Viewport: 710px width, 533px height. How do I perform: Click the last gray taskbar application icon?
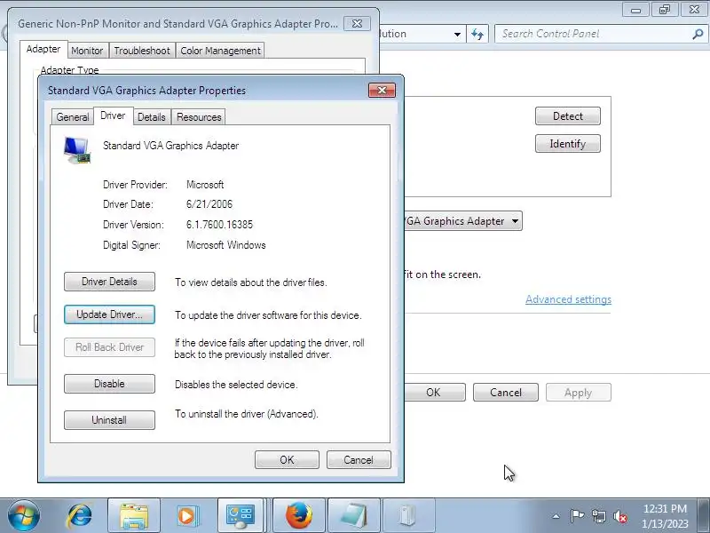point(409,516)
